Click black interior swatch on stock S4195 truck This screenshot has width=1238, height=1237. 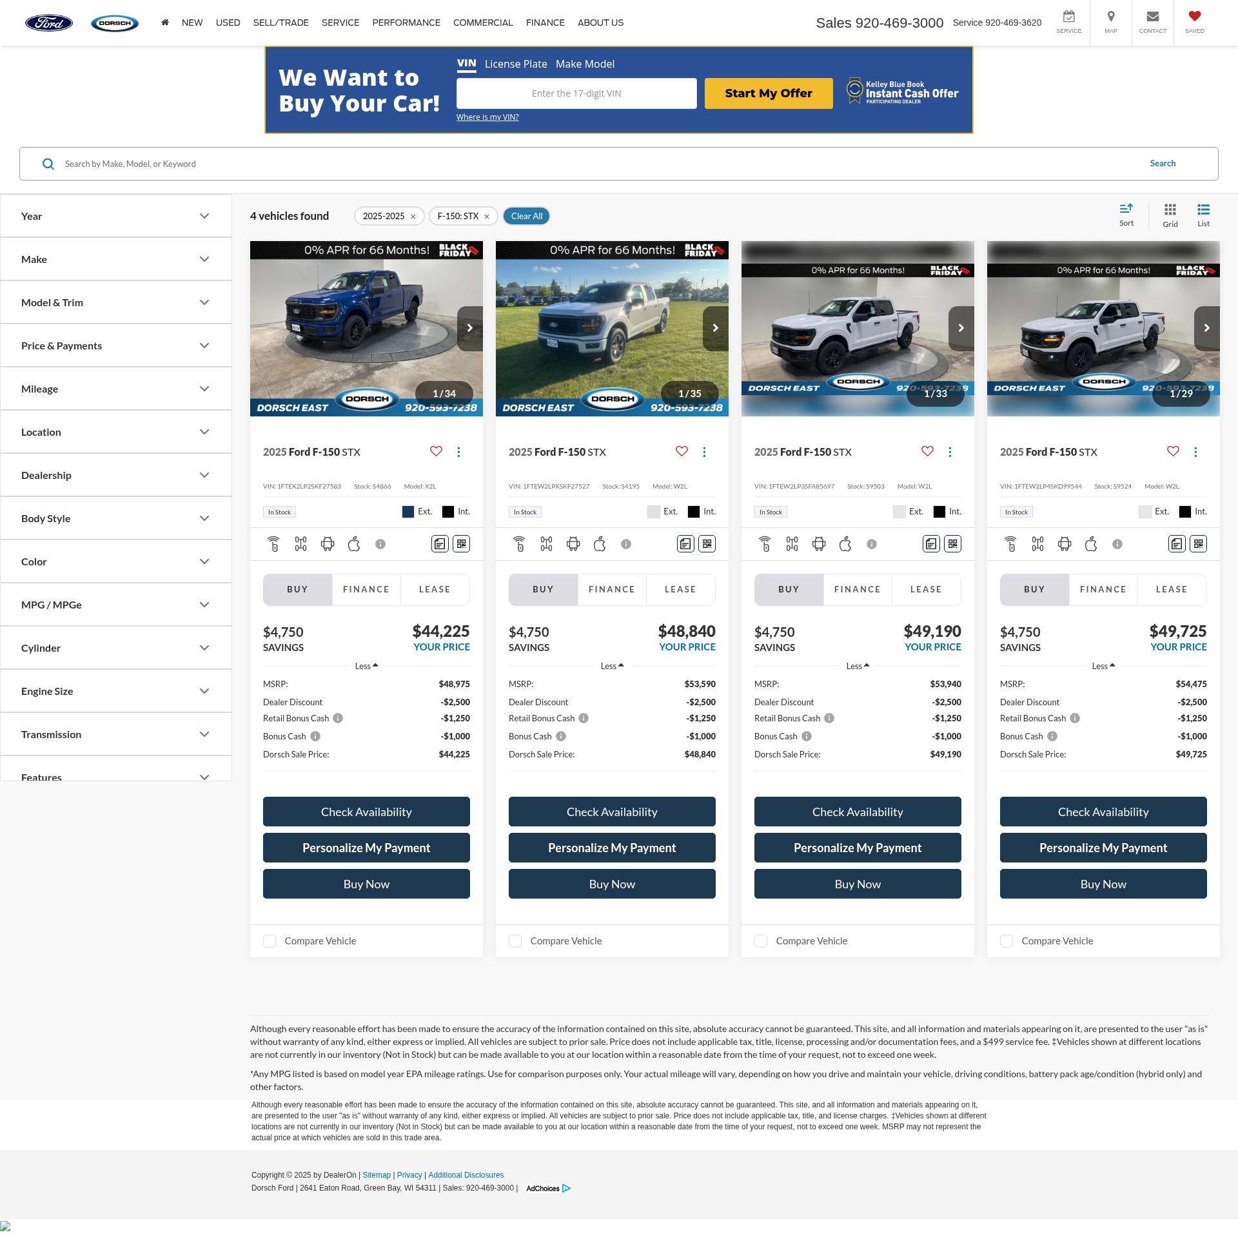(x=694, y=512)
